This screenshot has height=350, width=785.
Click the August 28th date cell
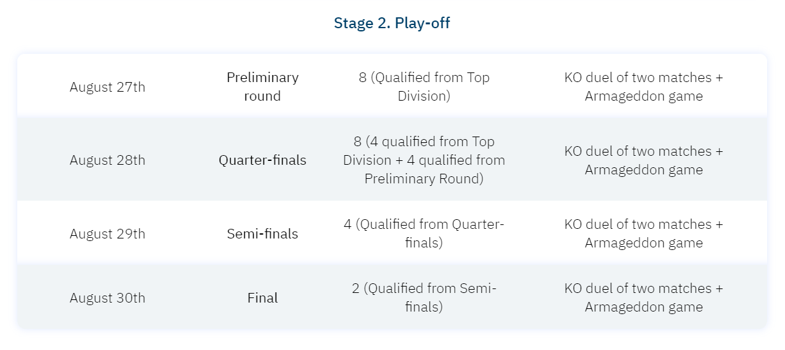tap(108, 160)
